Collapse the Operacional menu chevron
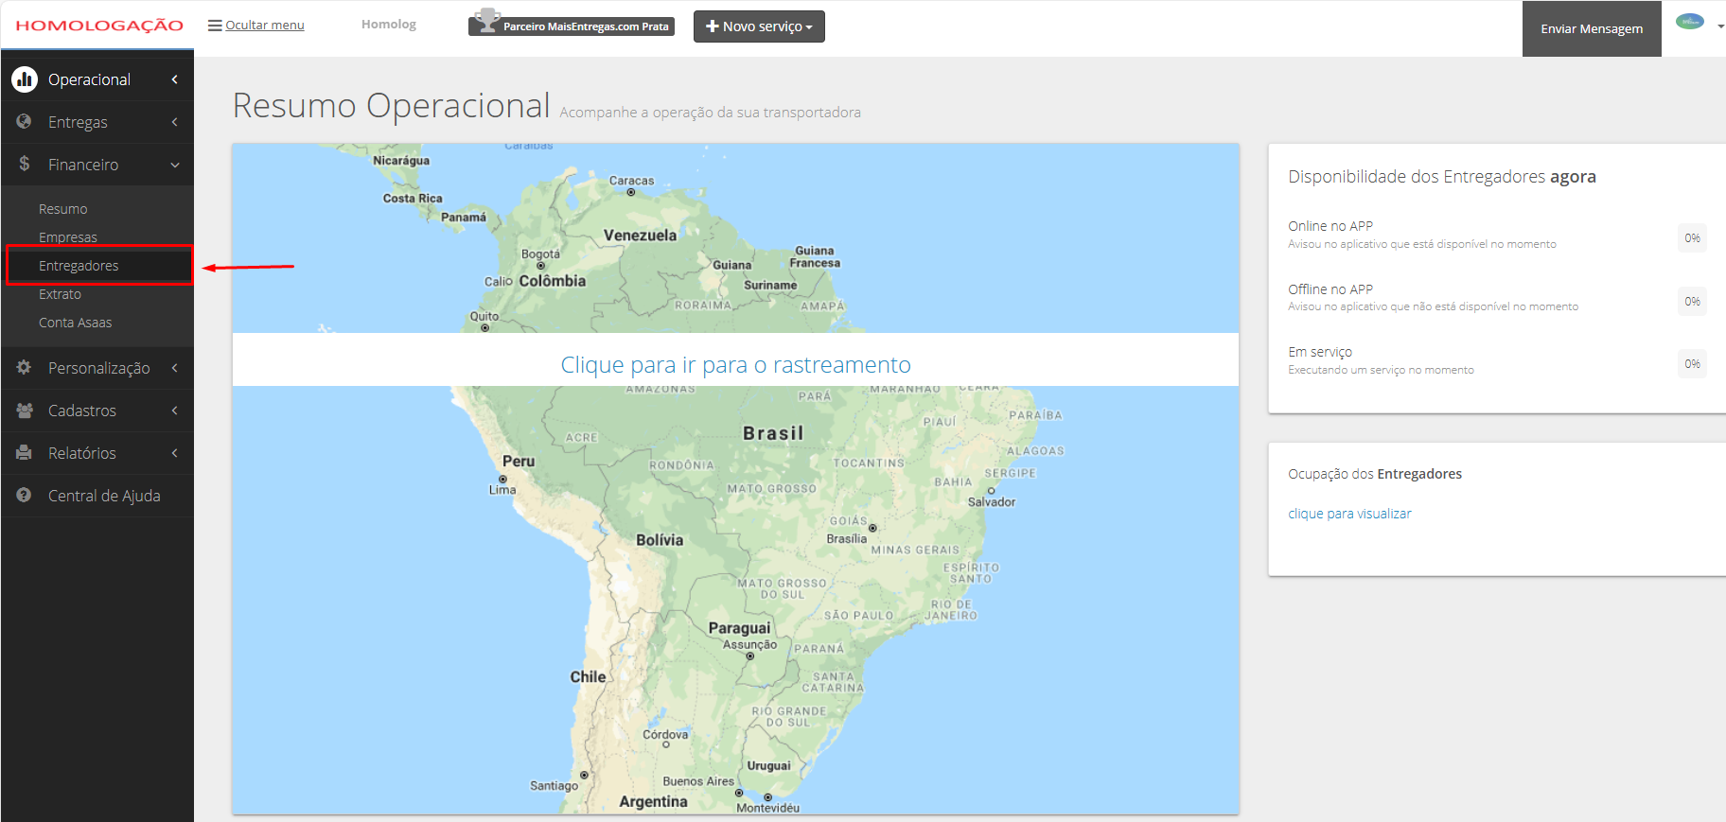This screenshot has height=822, width=1726. [175, 79]
